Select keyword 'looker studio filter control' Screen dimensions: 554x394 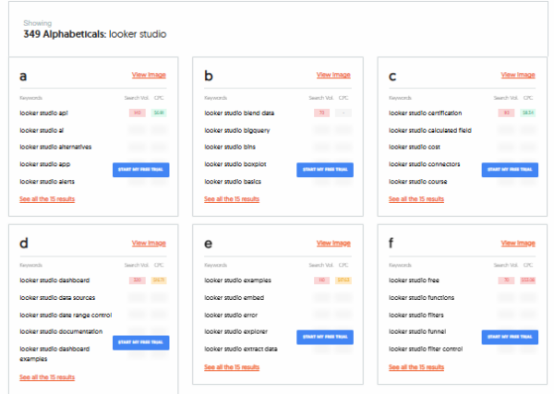click(426, 349)
